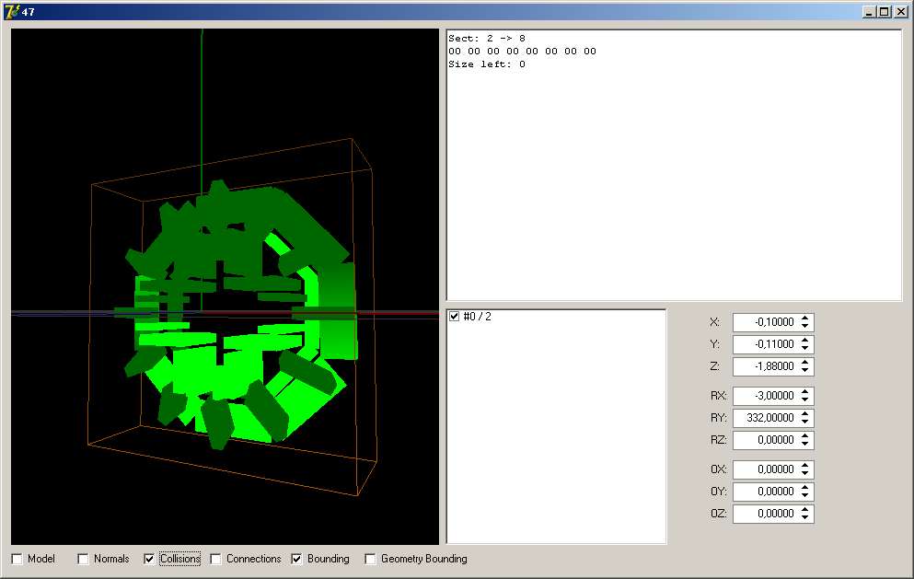Enable the Connections checkbox

216,559
